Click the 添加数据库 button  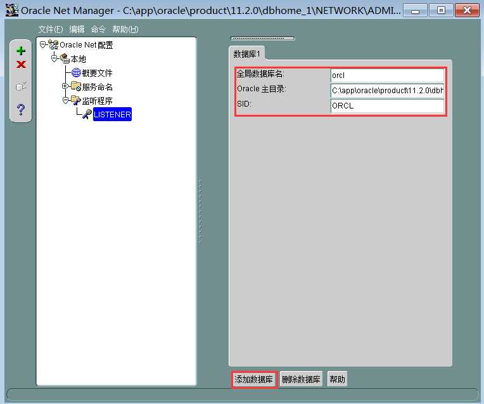tap(254, 379)
